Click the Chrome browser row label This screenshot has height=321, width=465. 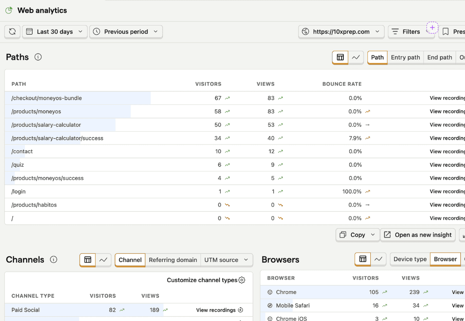[x=286, y=292]
